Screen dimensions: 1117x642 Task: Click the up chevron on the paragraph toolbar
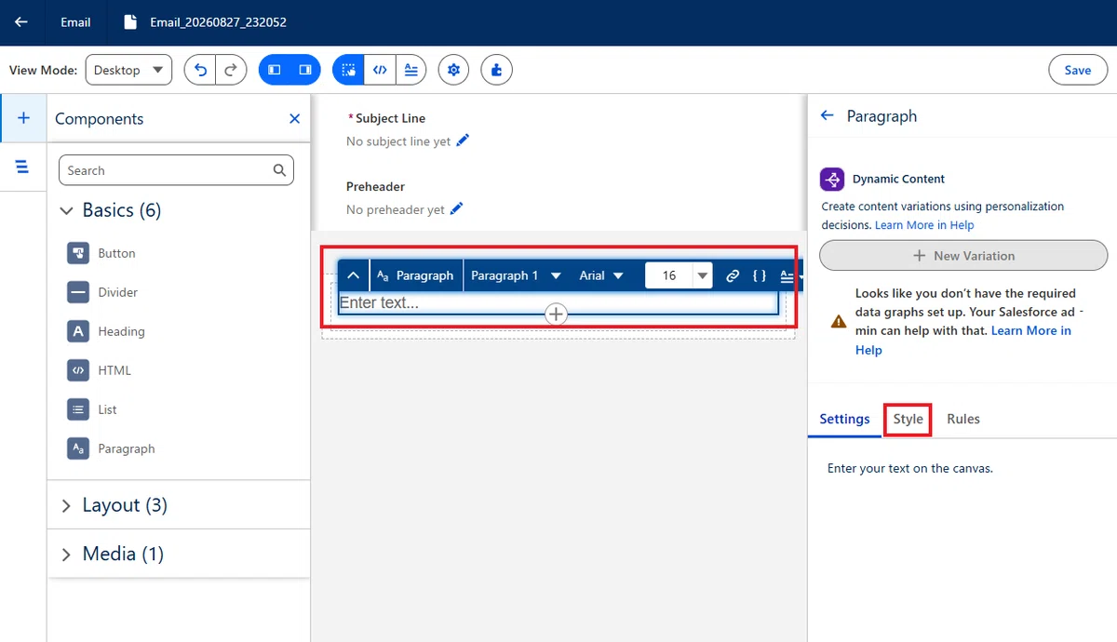pos(353,275)
